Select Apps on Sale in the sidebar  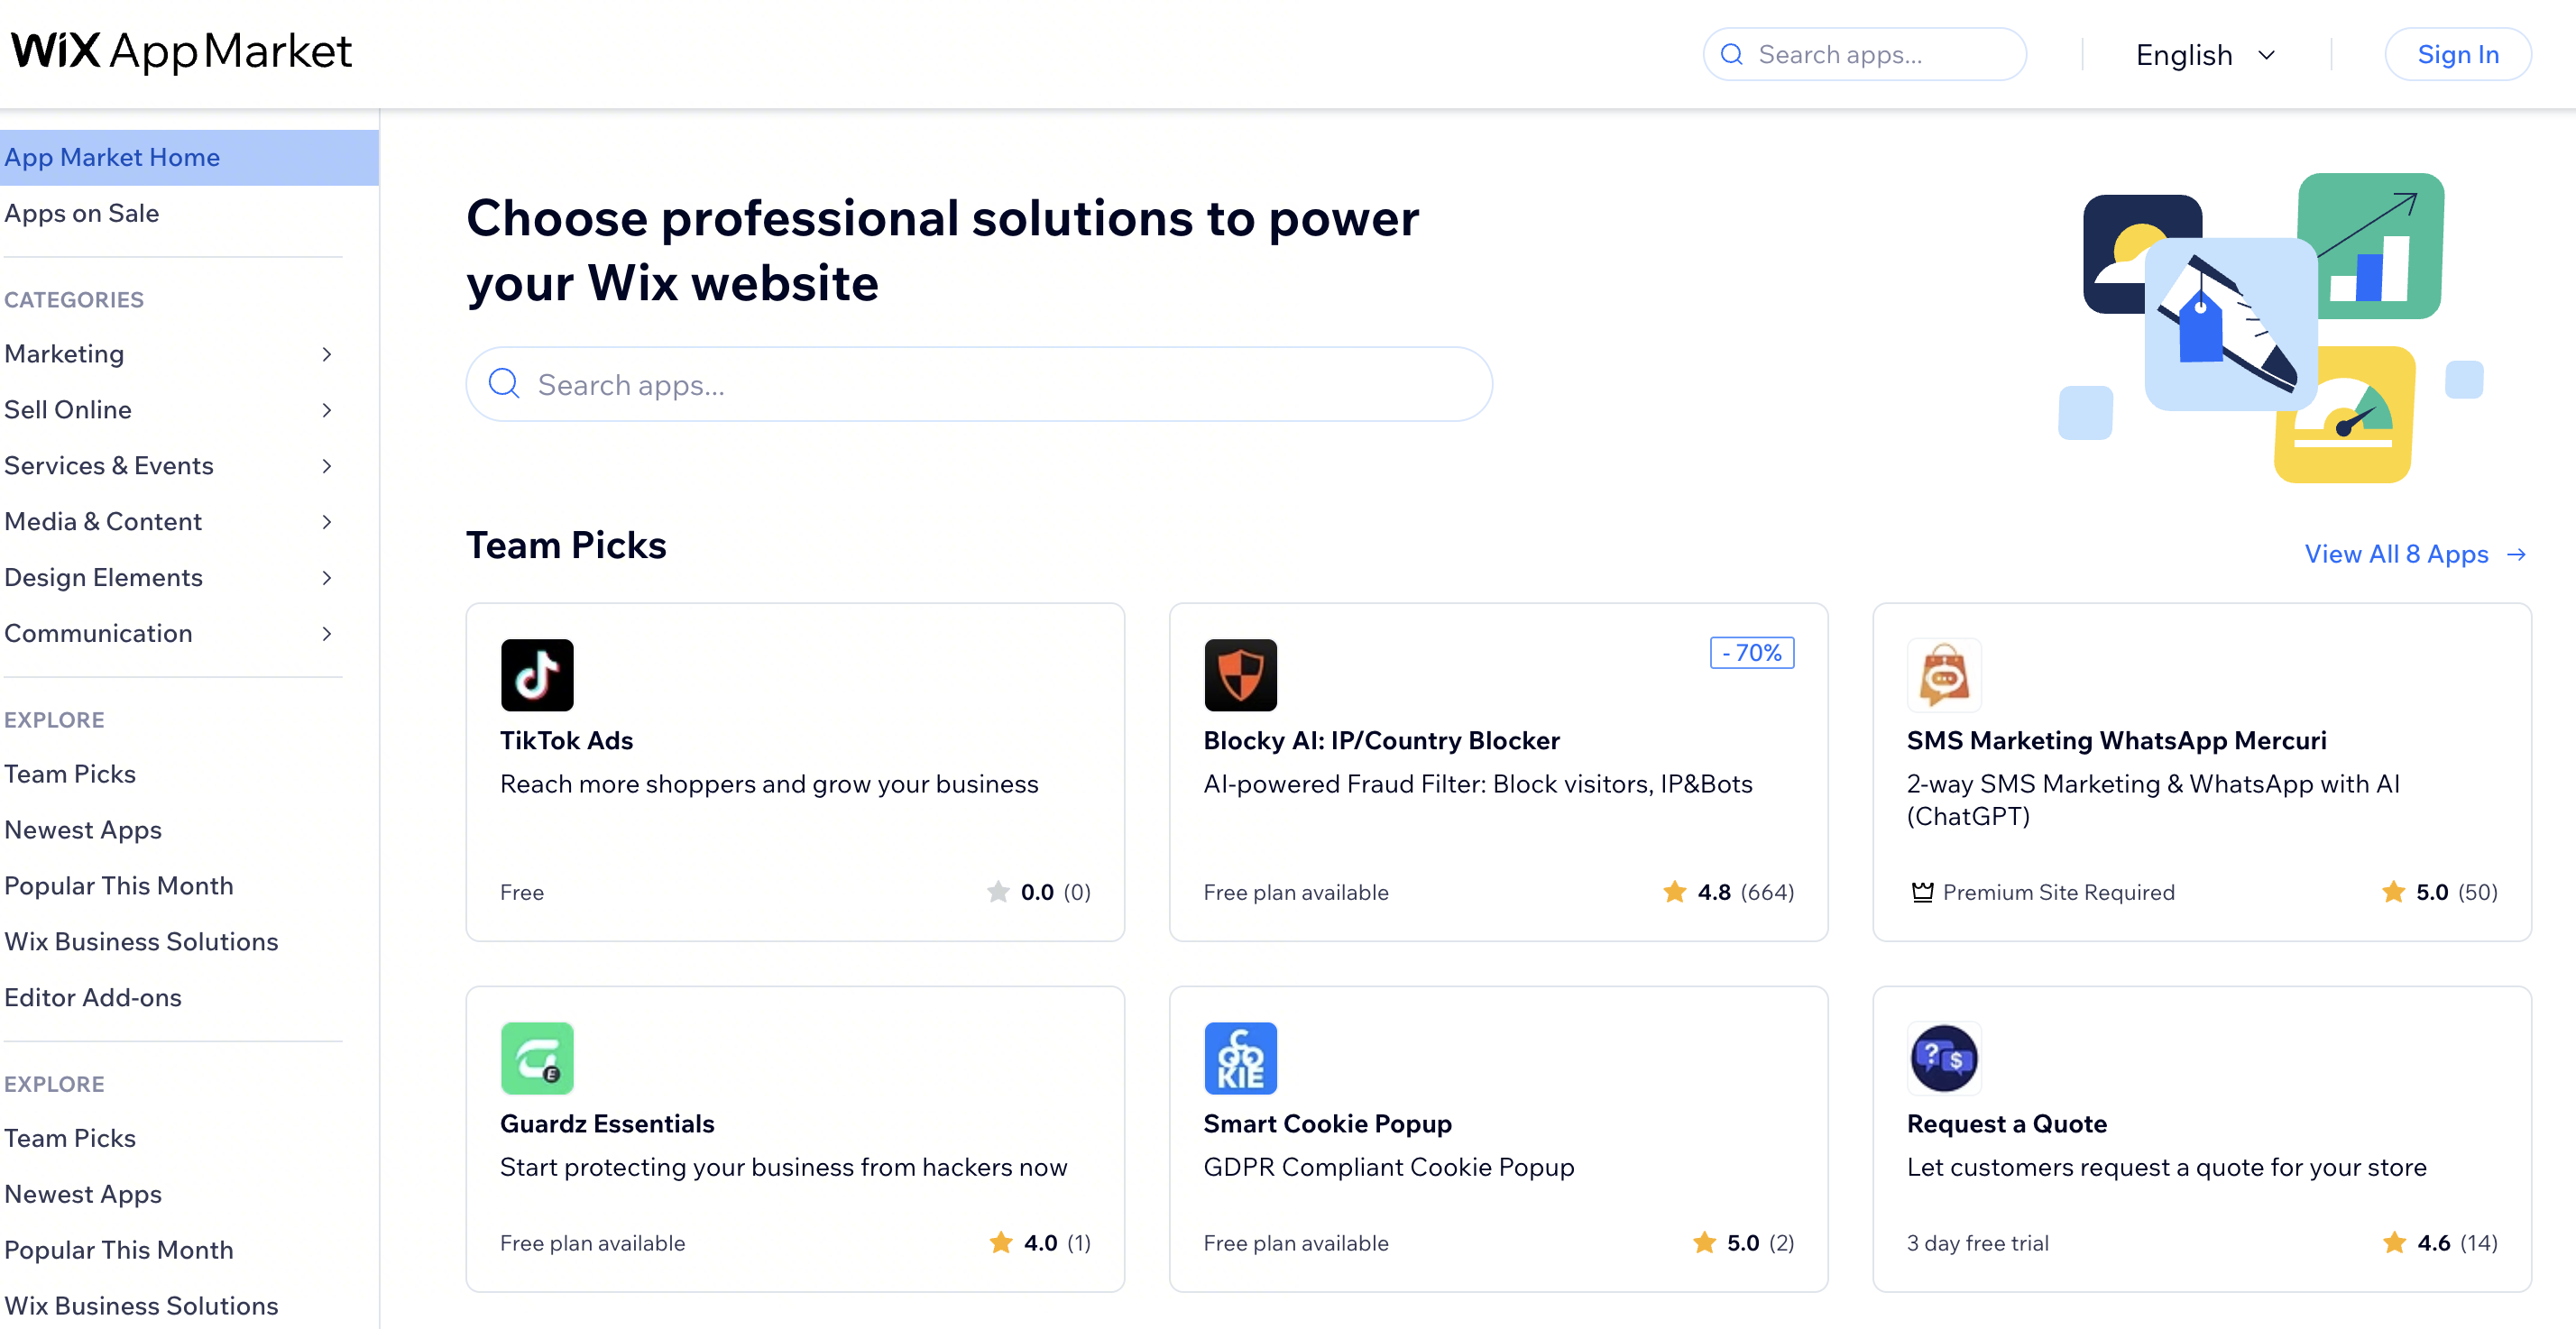click(82, 212)
